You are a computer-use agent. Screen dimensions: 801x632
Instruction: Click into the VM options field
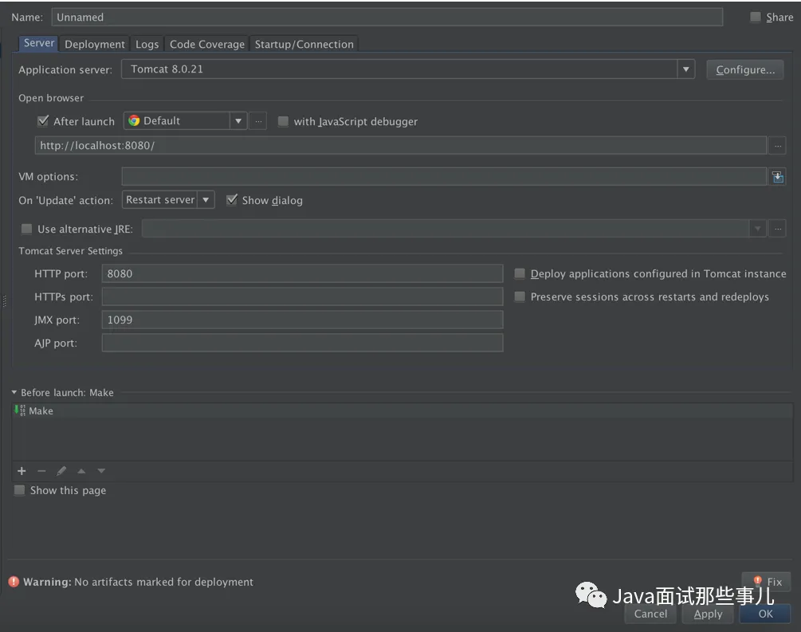tap(444, 176)
